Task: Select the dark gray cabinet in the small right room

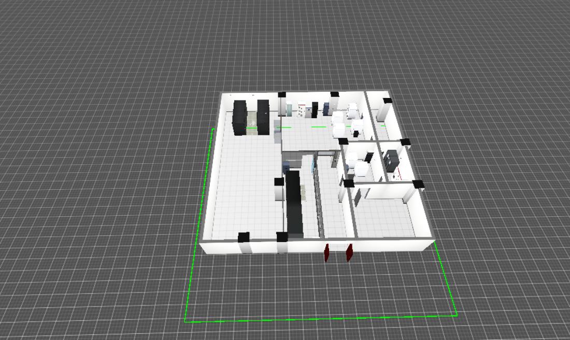Action: [390, 161]
